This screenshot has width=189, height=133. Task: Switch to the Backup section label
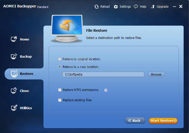(x=26, y=57)
